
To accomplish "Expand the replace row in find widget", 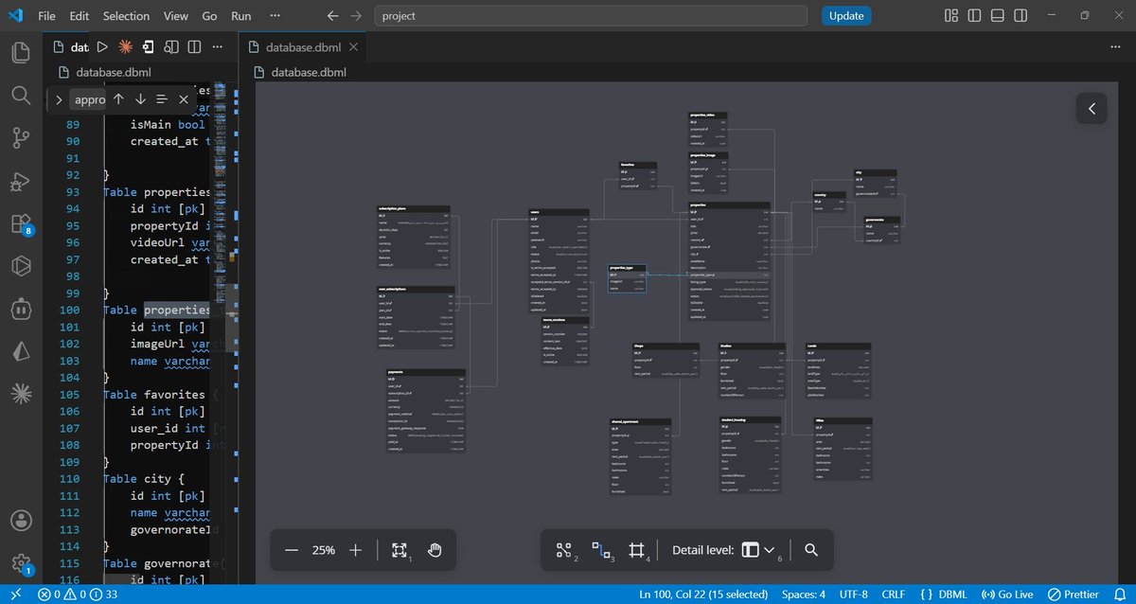I will tap(59, 99).
